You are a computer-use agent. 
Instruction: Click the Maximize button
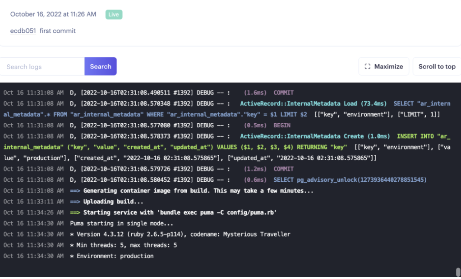click(x=384, y=67)
